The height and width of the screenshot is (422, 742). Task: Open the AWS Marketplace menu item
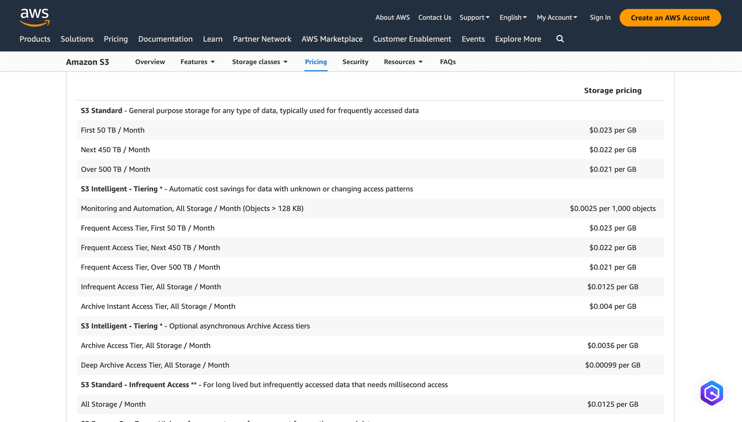tap(332, 39)
